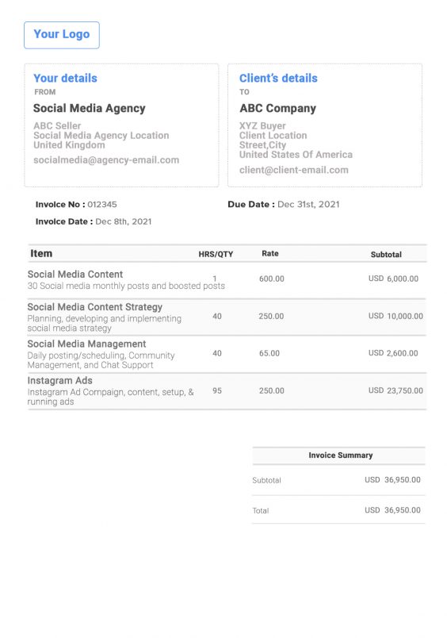Click the Total amount USD 36,950.00
The height and width of the screenshot is (638, 447).
[392, 510]
